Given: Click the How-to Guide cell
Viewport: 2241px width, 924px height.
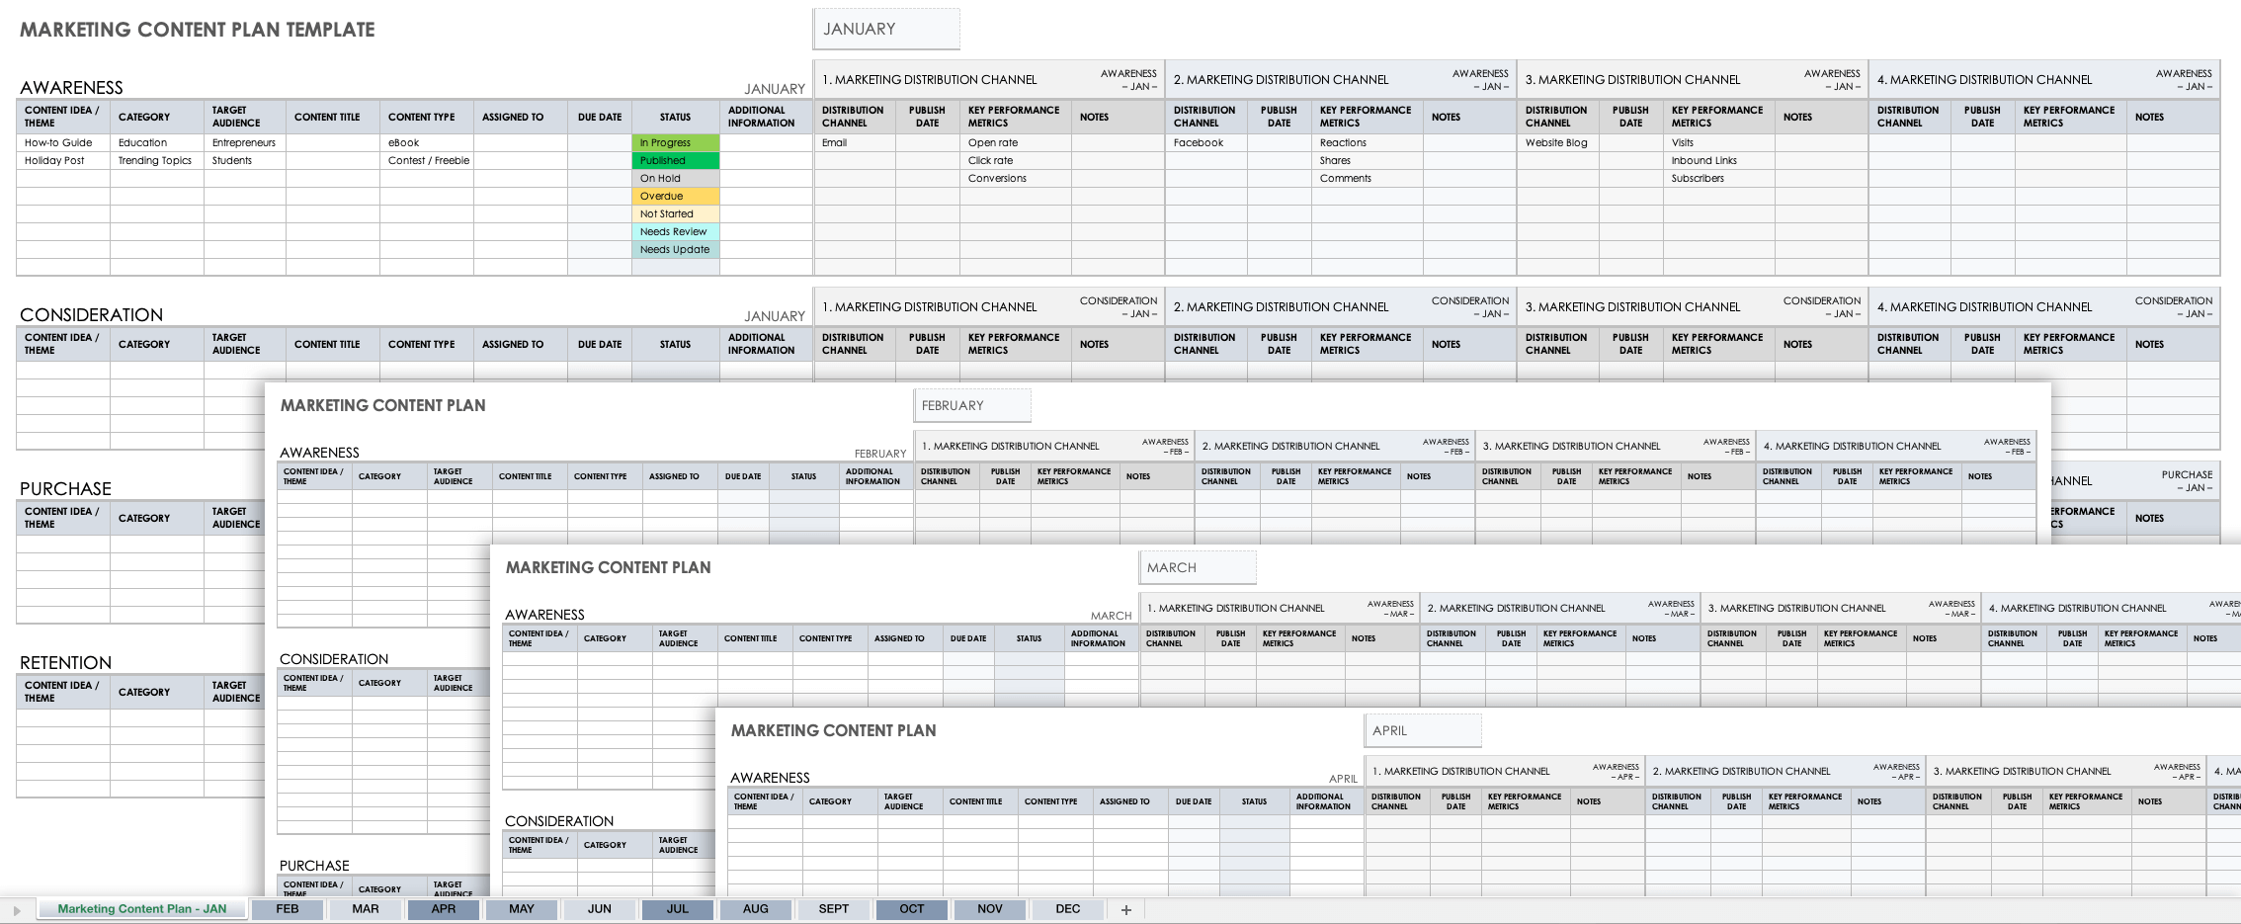Looking at the screenshot, I should coord(63,143).
